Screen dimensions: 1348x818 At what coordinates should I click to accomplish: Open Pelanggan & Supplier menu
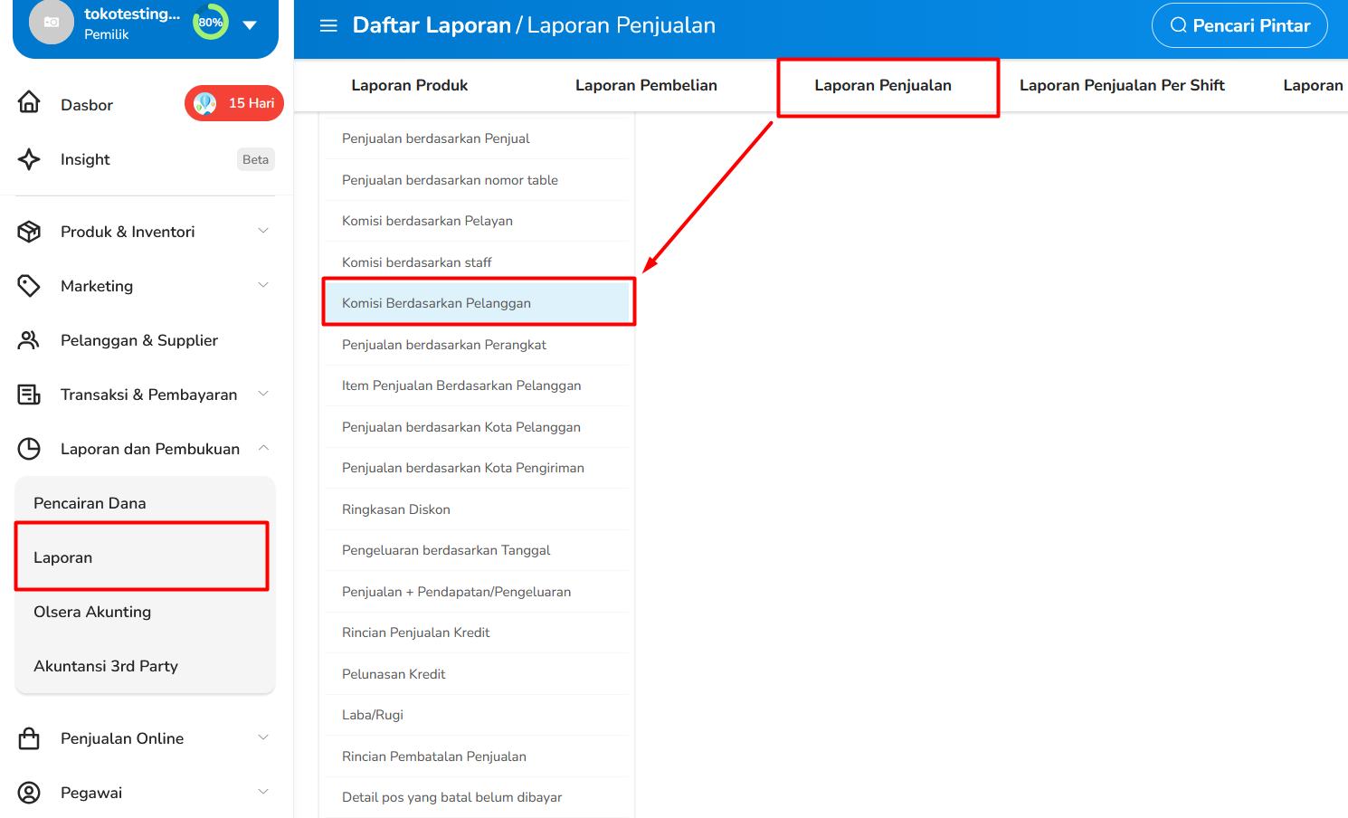[139, 340]
